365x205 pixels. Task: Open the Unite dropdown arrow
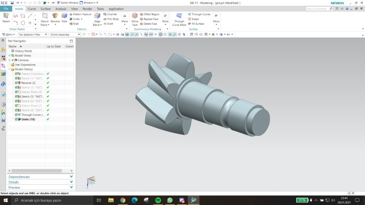point(82,19)
